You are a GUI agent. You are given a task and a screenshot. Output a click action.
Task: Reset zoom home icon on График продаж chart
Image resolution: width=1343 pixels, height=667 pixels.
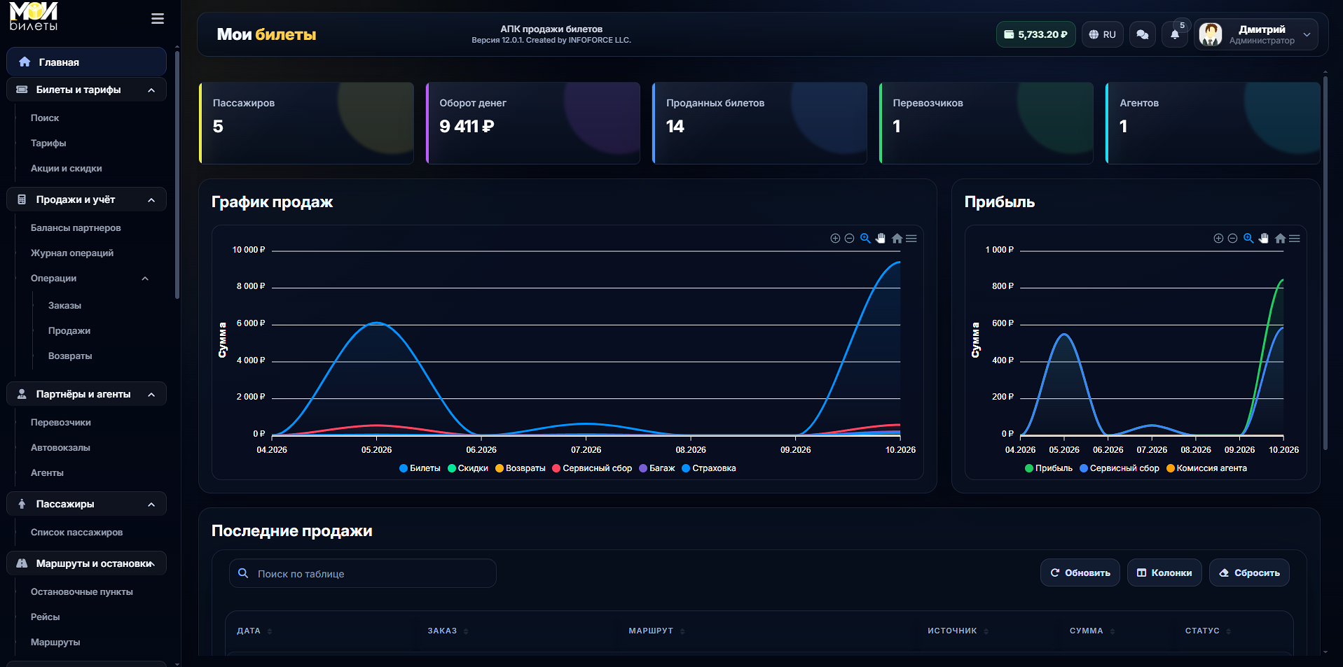pos(897,239)
